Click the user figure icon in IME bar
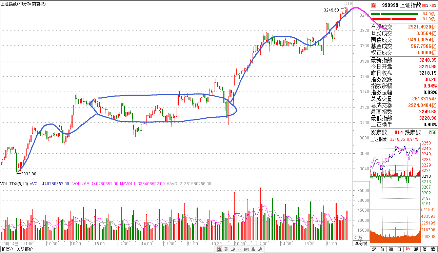438x253 pixels. (253, 250)
